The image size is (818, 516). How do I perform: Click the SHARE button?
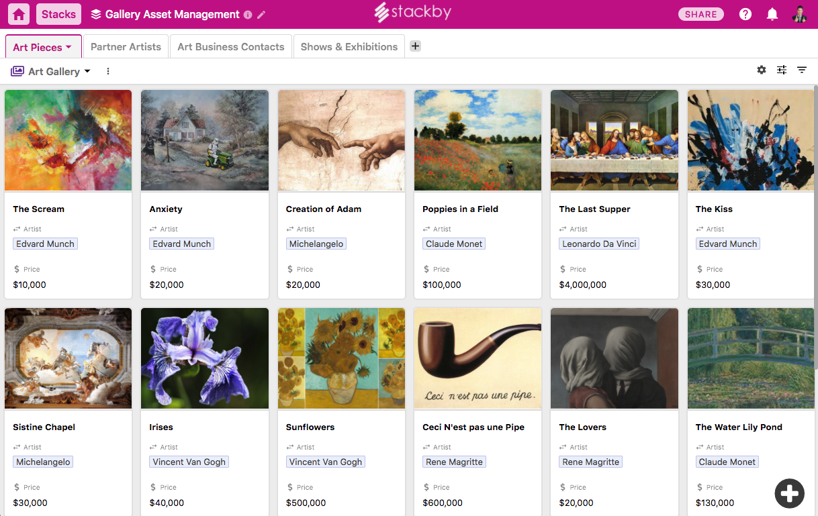pyautogui.click(x=701, y=14)
